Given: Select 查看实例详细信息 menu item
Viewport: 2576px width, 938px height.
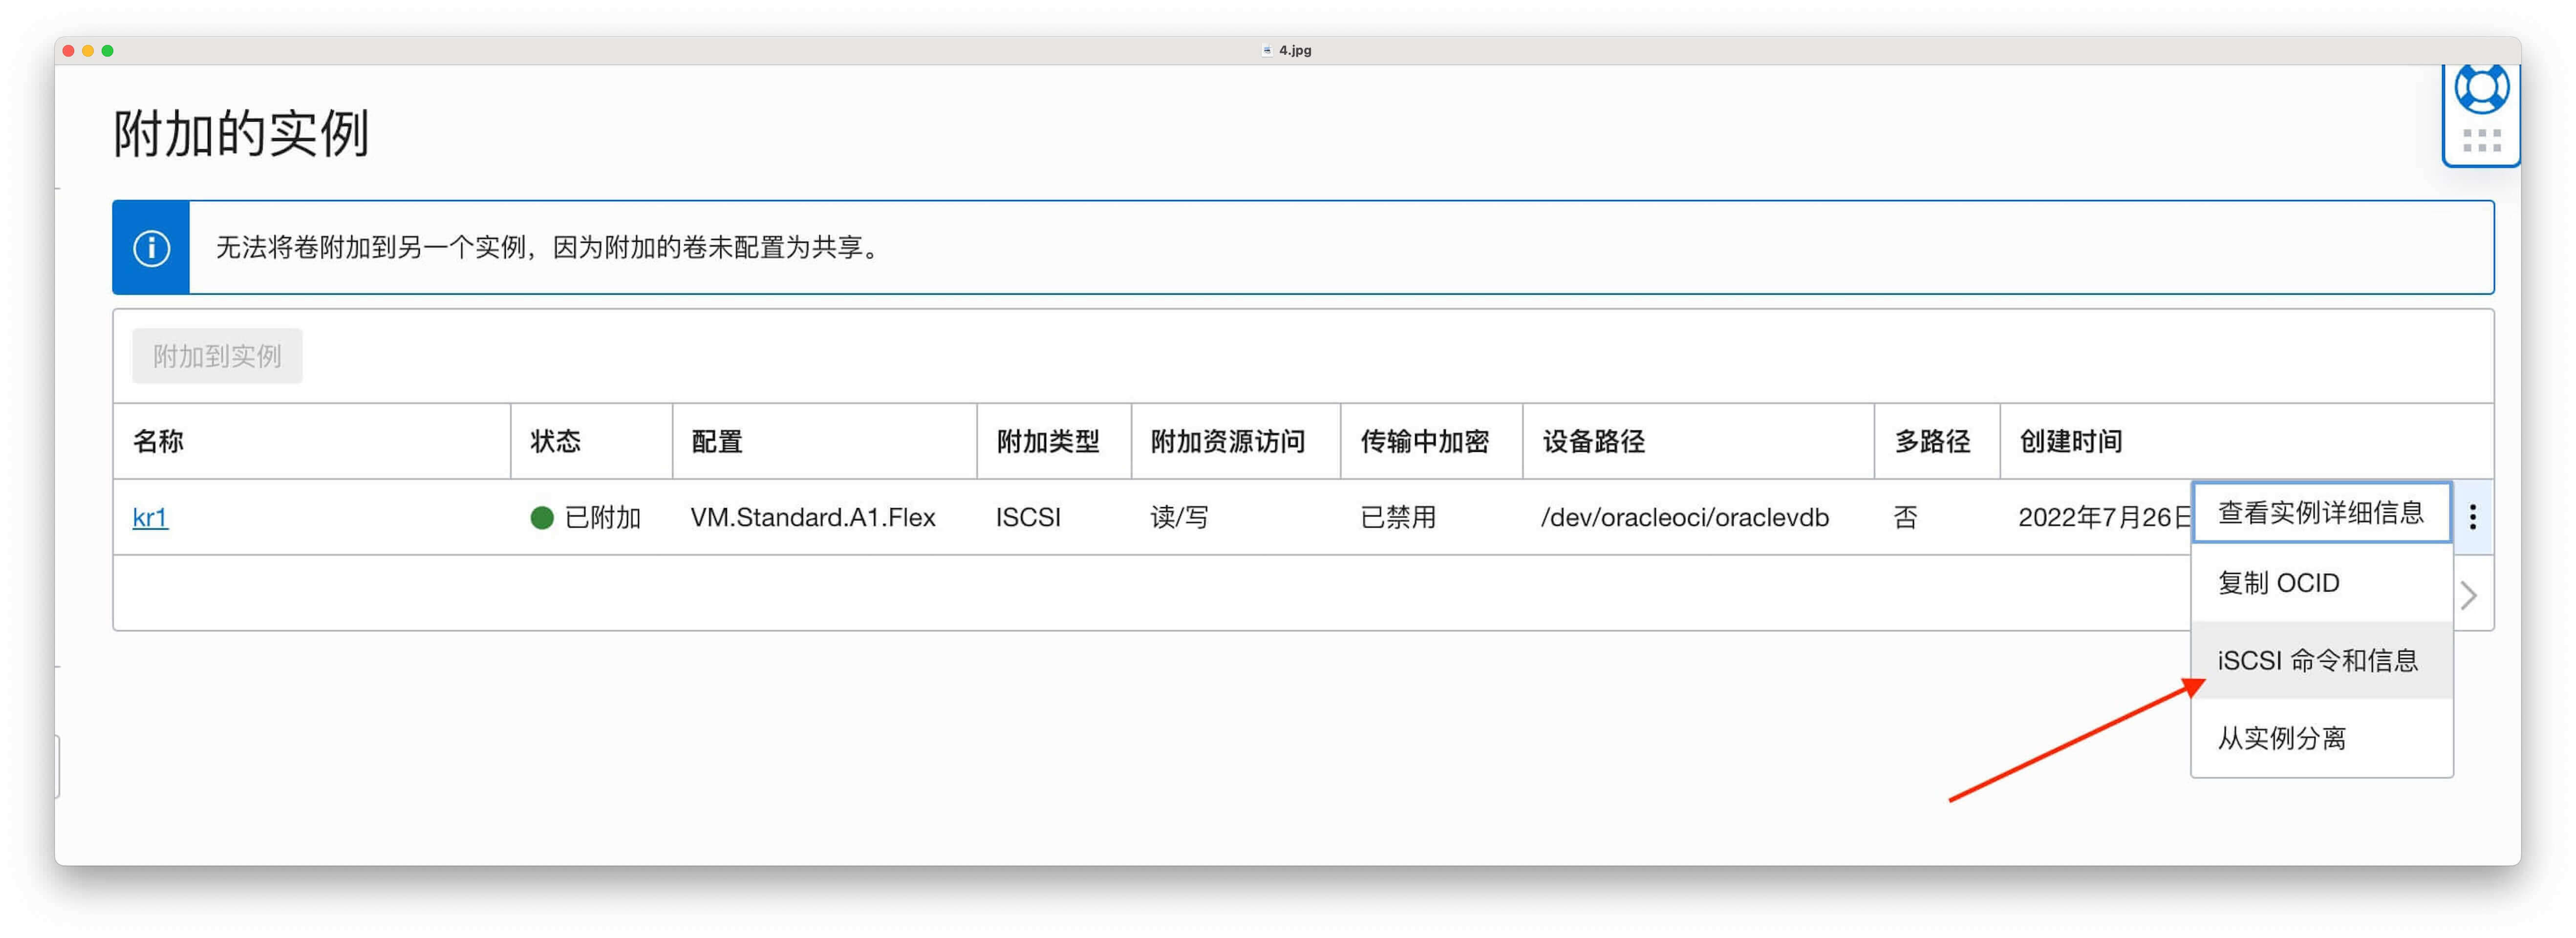Looking at the screenshot, I should click(2321, 513).
